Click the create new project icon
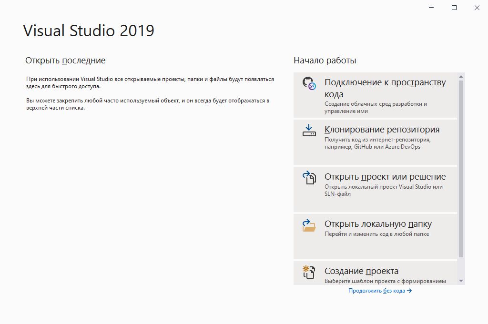Screen dimensions: 488x324 tap(309, 272)
